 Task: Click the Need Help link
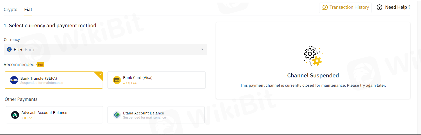[397, 7]
